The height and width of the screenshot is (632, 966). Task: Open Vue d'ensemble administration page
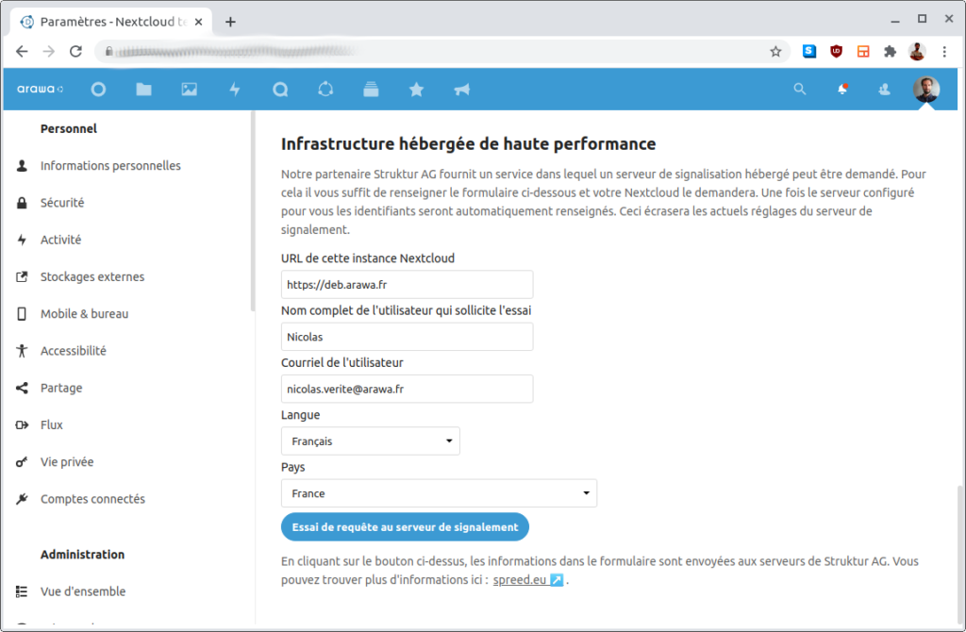(x=83, y=591)
